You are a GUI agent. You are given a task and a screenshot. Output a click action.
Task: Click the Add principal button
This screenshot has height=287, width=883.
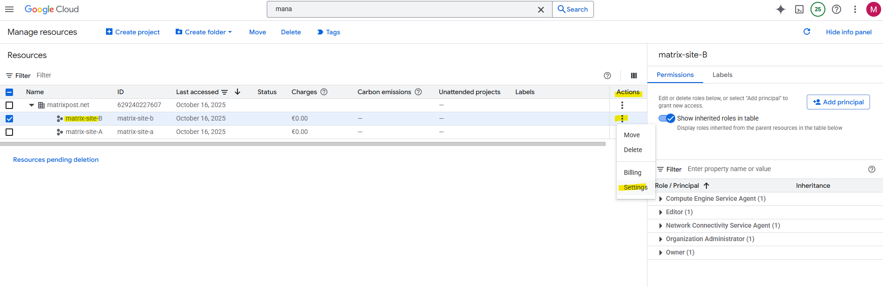click(x=838, y=102)
